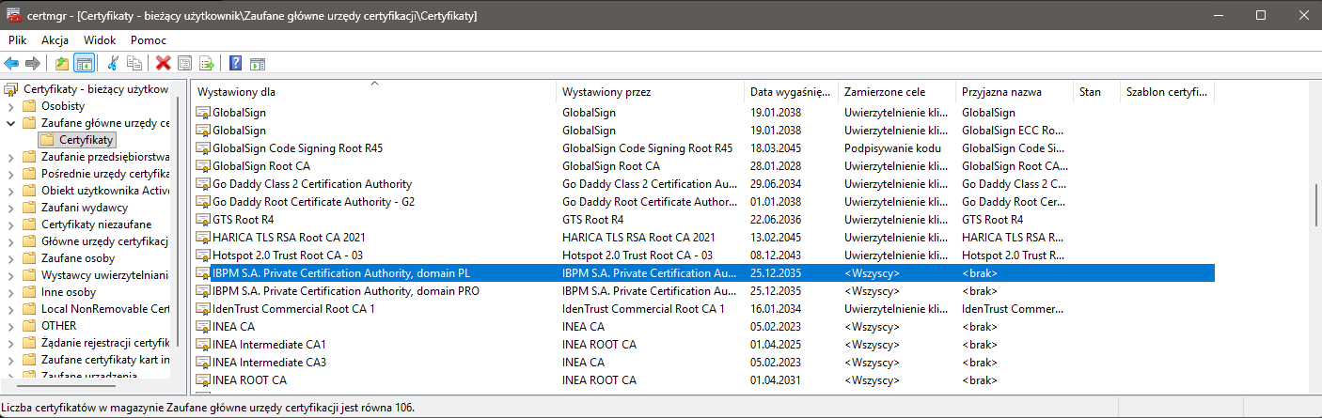Open the Plik menu
Image resolution: width=1322 pixels, height=418 pixels.
click(x=17, y=40)
